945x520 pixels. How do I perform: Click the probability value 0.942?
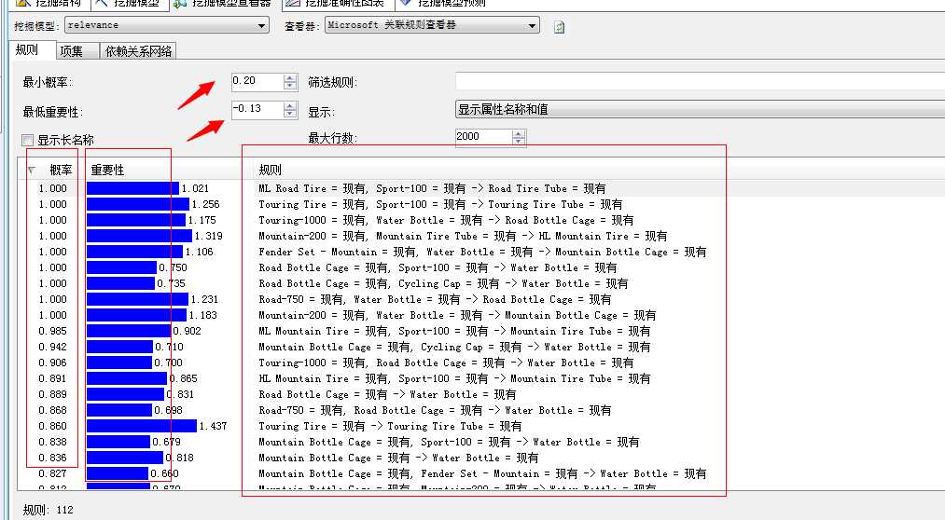(52, 347)
